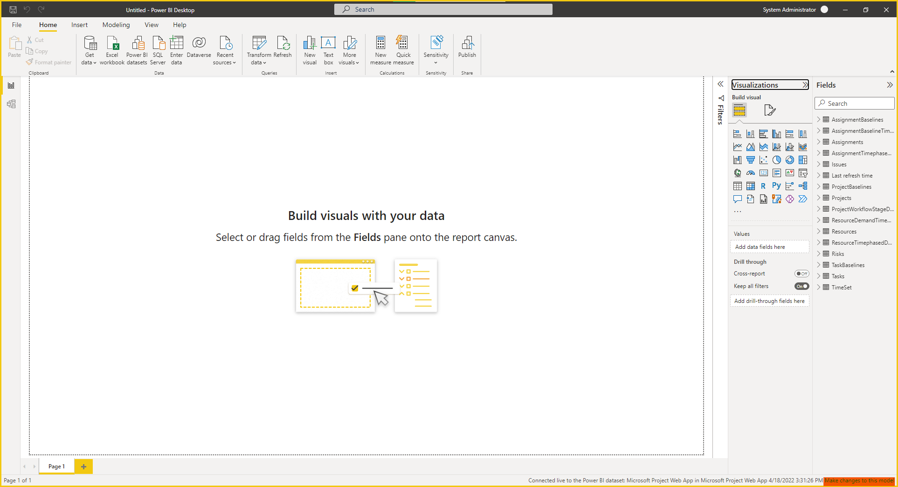This screenshot has height=487, width=898.
Task: Click the Add data fields here well
Action: pos(769,247)
